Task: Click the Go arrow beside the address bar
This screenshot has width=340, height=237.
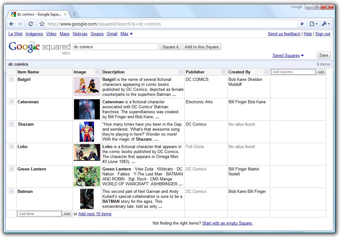Action: coord(302,24)
